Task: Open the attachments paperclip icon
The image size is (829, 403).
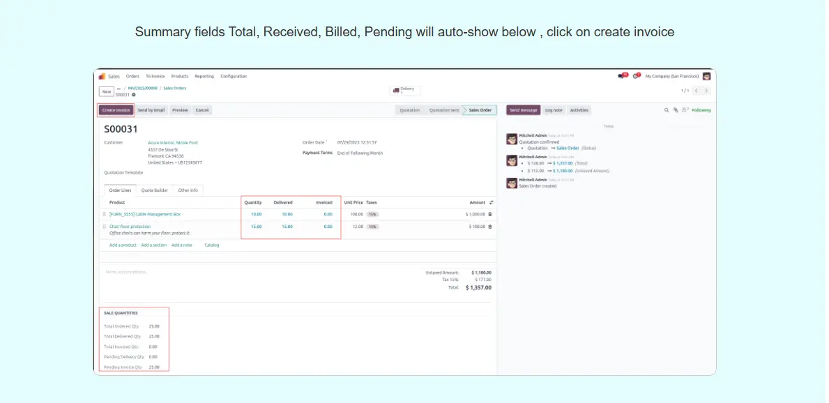Action: 676,110
